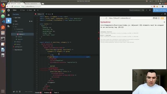Click the preview back arrow
The width and height of the screenshot is (167, 94).
pyautogui.click(x=102, y=18)
